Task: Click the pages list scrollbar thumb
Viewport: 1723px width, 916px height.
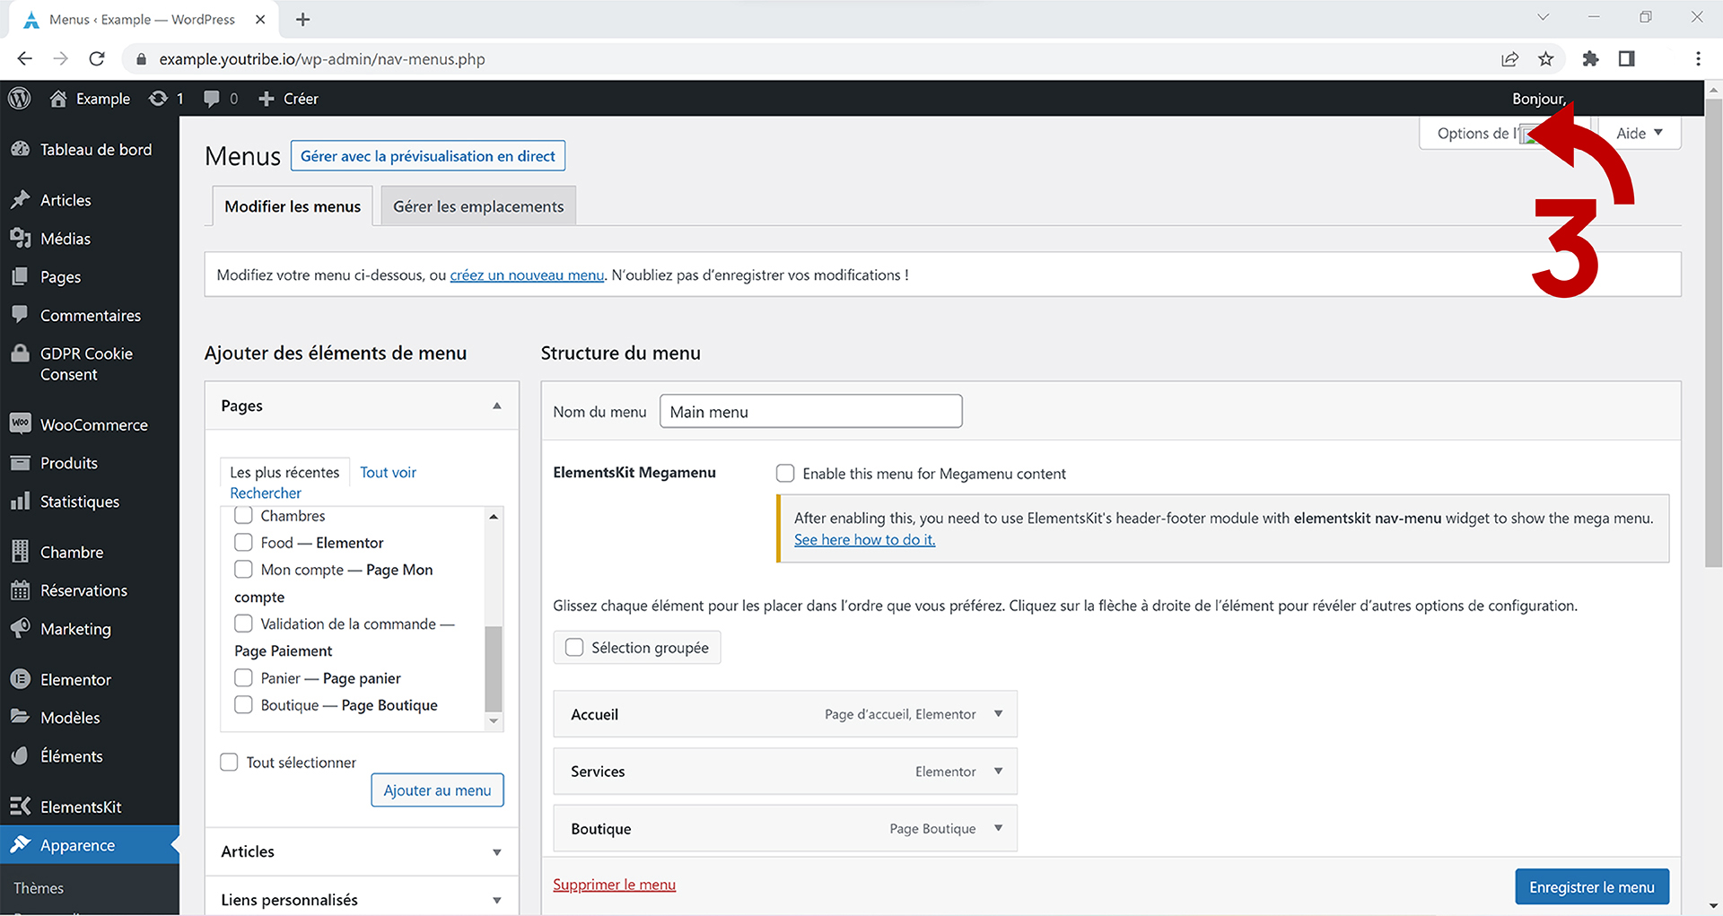Action: click(x=494, y=668)
